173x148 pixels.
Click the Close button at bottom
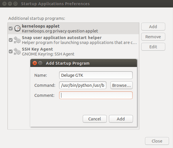click(157, 141)
